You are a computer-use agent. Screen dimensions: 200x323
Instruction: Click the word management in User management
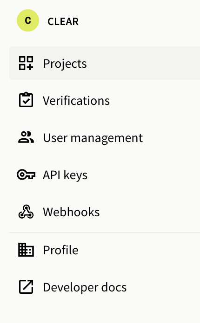(107, 138)
